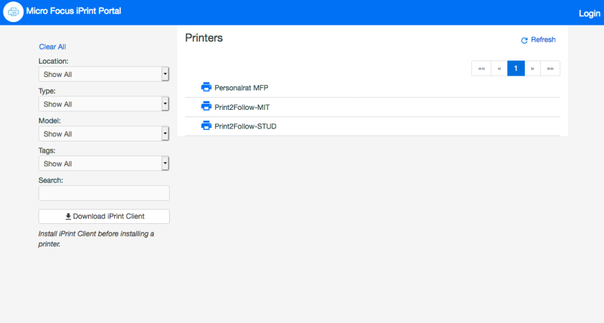Image resolution: width=604 pixels, height=323 pixels.
Task: Go to the first page of printers
Action: [x=481, y=68]
